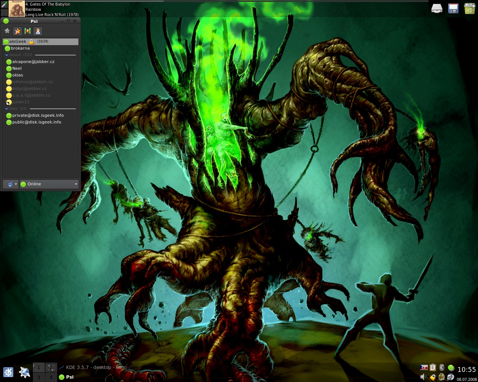Image resolution: width=478 pixels, height=382 pixels.
Task: Select contact okias
Action: point(40,75)
